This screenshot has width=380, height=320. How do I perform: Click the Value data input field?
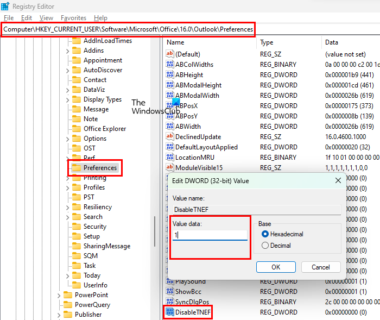click(x=210, y=235)
